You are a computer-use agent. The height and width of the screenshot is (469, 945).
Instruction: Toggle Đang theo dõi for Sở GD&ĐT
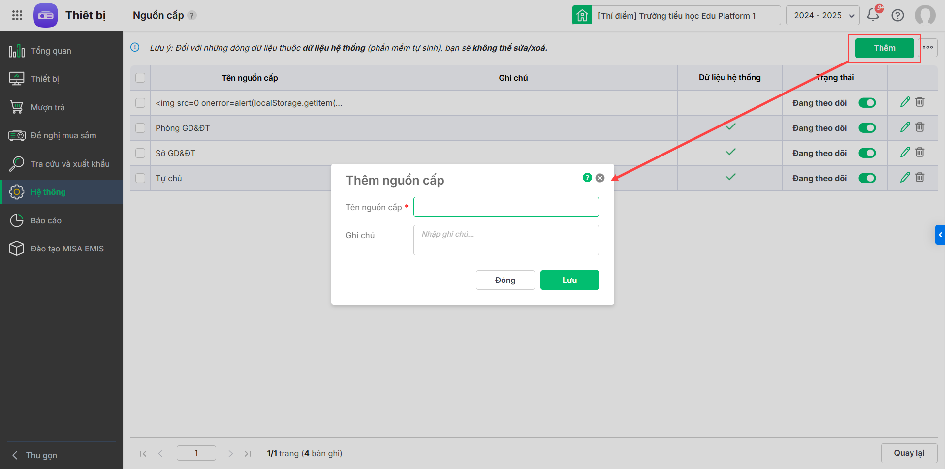coord(867,153)
